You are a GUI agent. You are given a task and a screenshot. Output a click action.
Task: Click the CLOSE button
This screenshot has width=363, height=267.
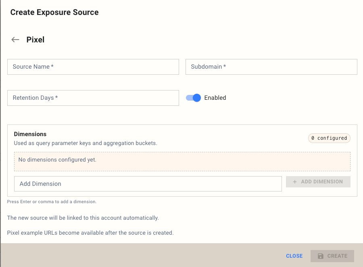[x=294, y=256]
